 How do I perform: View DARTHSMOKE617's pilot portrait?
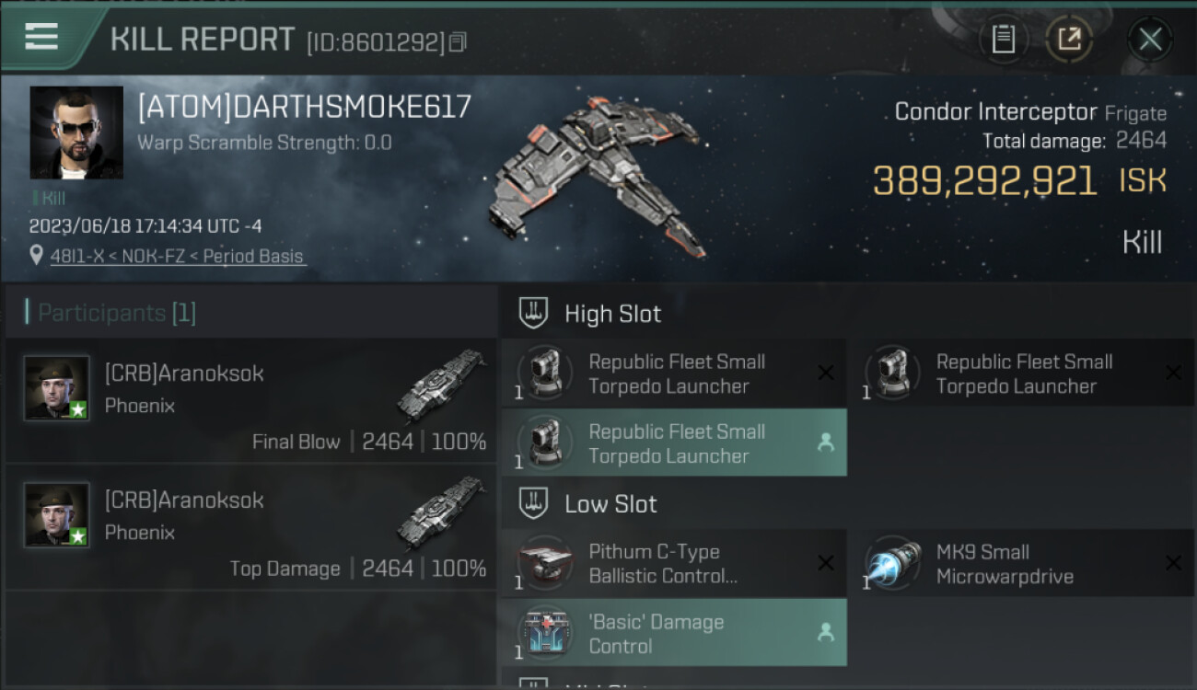76,132
